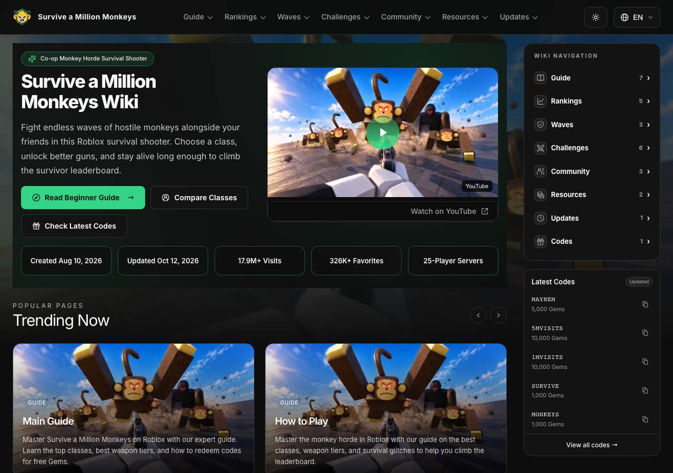Copy the MONKEYS code
Screen dimensions: 673x473
coord(645,419)
